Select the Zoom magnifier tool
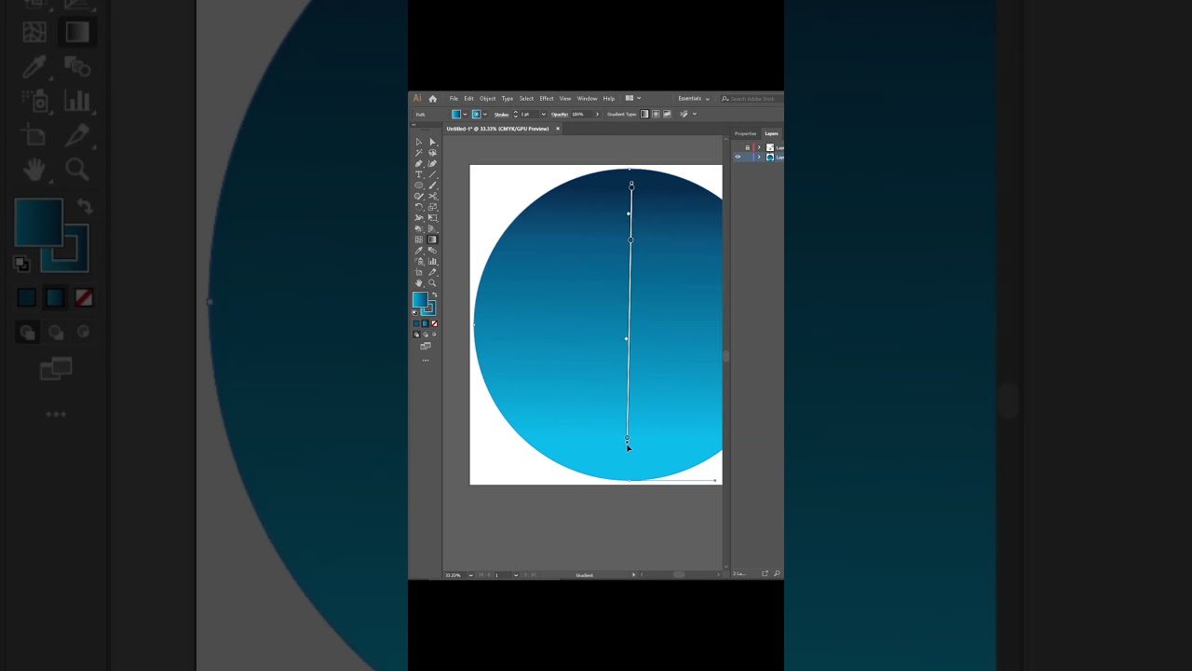This screenshot has width=1192, height=671. [432, 282]
